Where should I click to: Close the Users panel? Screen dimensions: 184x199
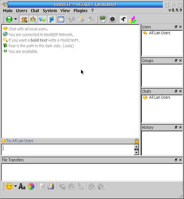180,27
